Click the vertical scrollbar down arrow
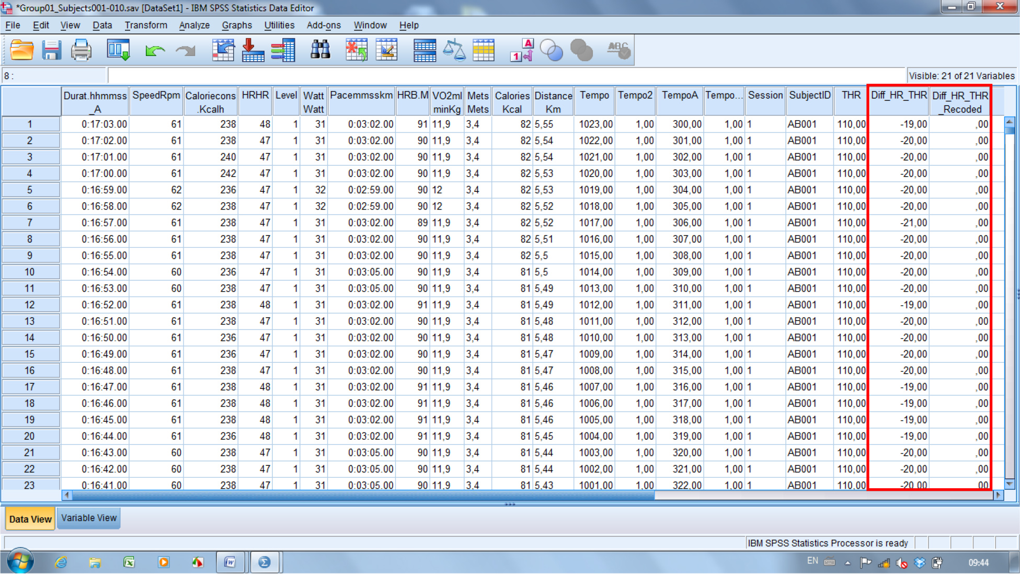This screenshot has width=1020, height=574. tap(1010, 484)
